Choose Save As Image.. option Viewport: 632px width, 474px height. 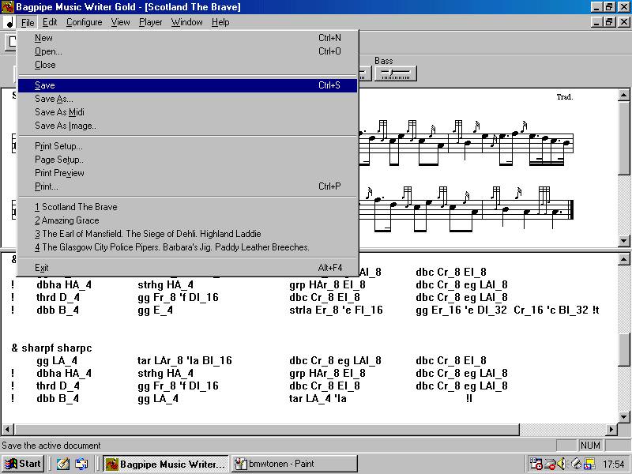(187, 126)
